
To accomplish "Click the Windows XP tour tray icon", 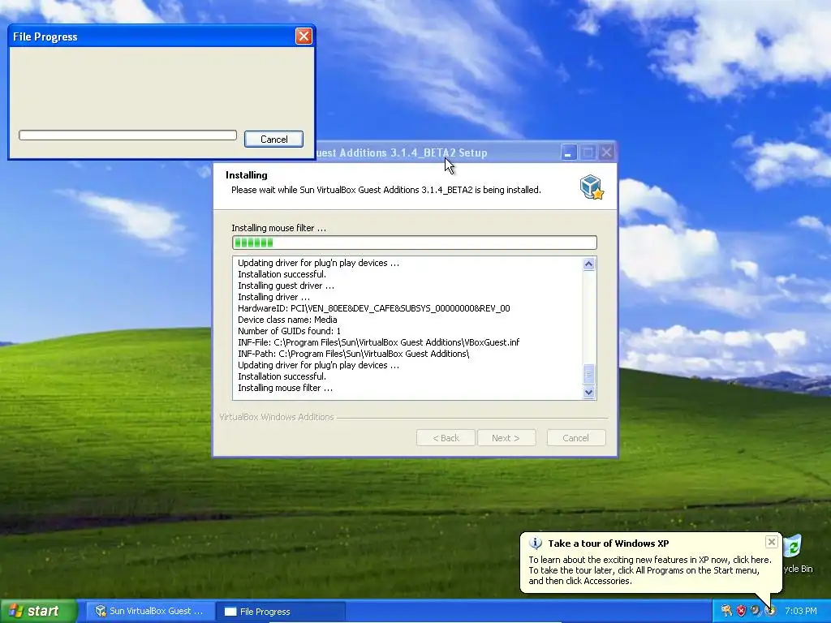I will [769, 611].
